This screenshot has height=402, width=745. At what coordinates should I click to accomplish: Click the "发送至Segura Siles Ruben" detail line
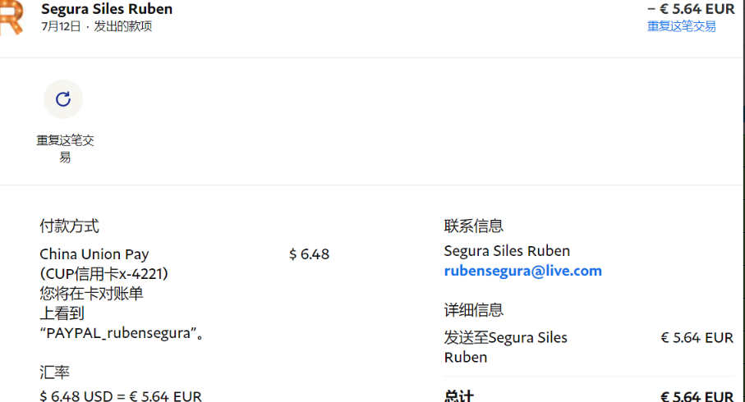(x=505, y=346)
